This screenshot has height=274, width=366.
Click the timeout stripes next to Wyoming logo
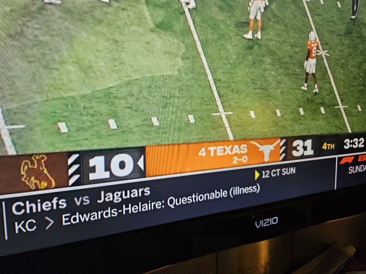coord(74,170)
